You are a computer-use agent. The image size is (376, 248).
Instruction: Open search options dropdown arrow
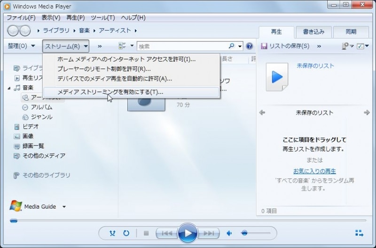(240, 46)
